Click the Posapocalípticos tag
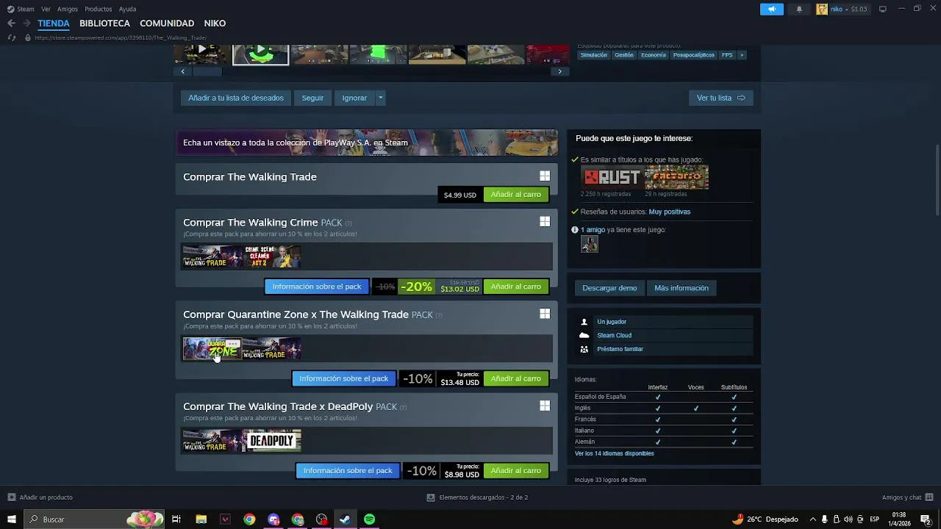 pos(694,55)
